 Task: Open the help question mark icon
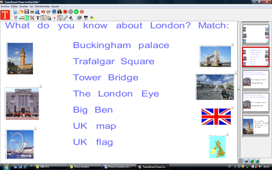[x=82, y=12]
